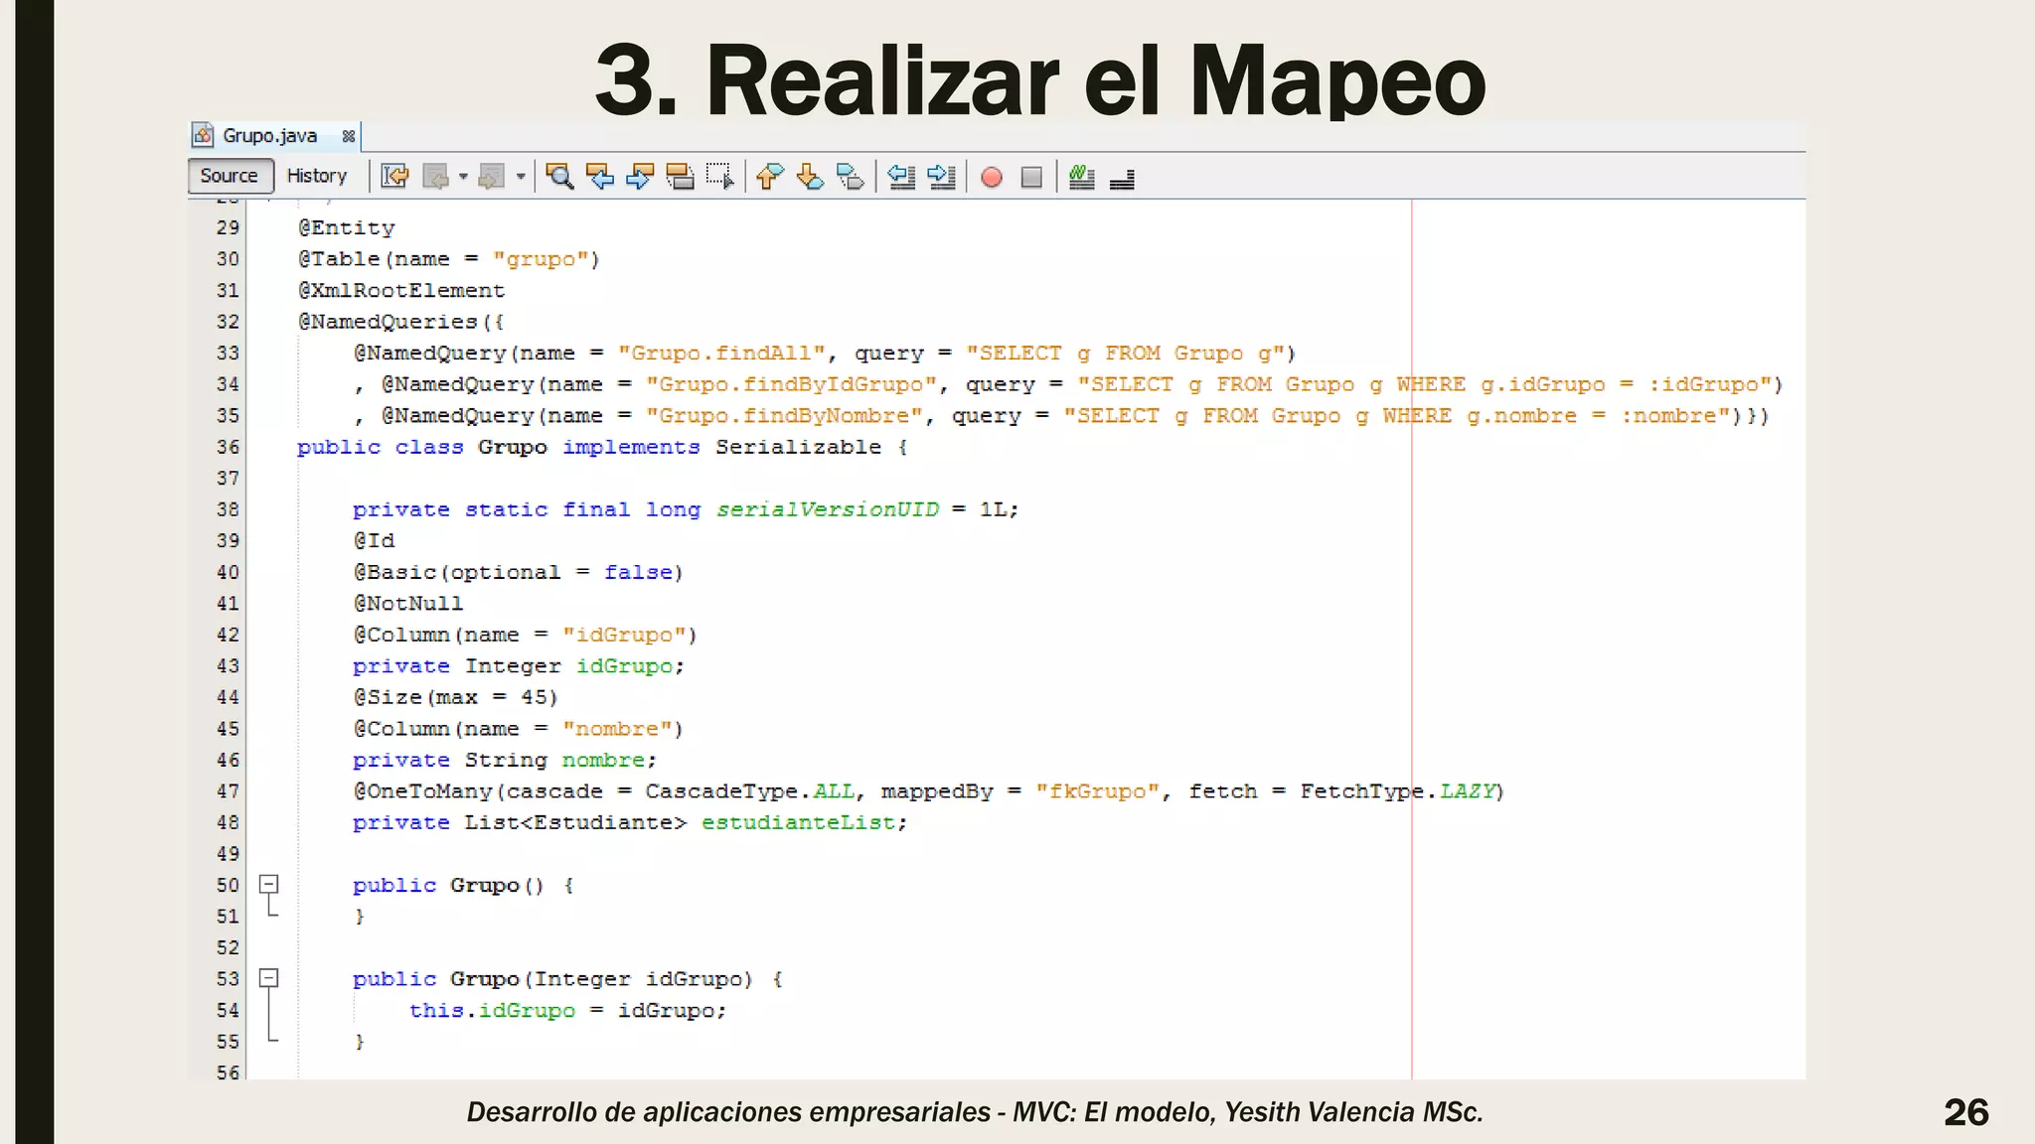The height and width of the screenshot is (1144, 2035).
Task: Click the @Size(max = 45) annotation
Action: click(456, 697)
